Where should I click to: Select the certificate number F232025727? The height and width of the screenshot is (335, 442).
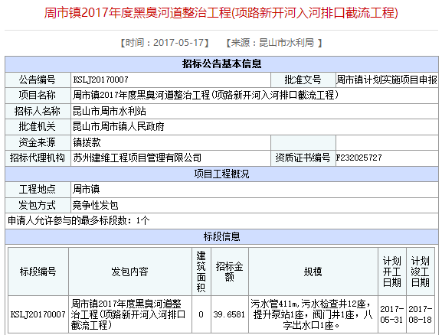pyautogui.click(x=359, y=158)
